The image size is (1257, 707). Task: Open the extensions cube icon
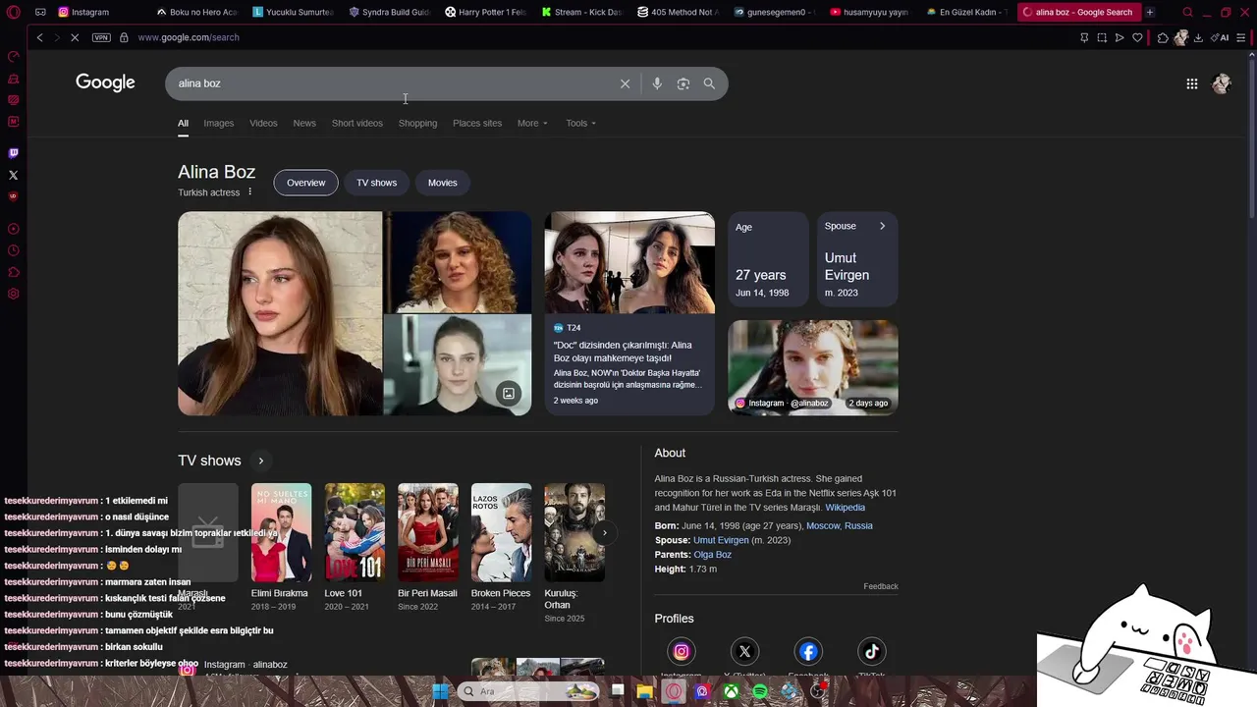(1163, 37)
